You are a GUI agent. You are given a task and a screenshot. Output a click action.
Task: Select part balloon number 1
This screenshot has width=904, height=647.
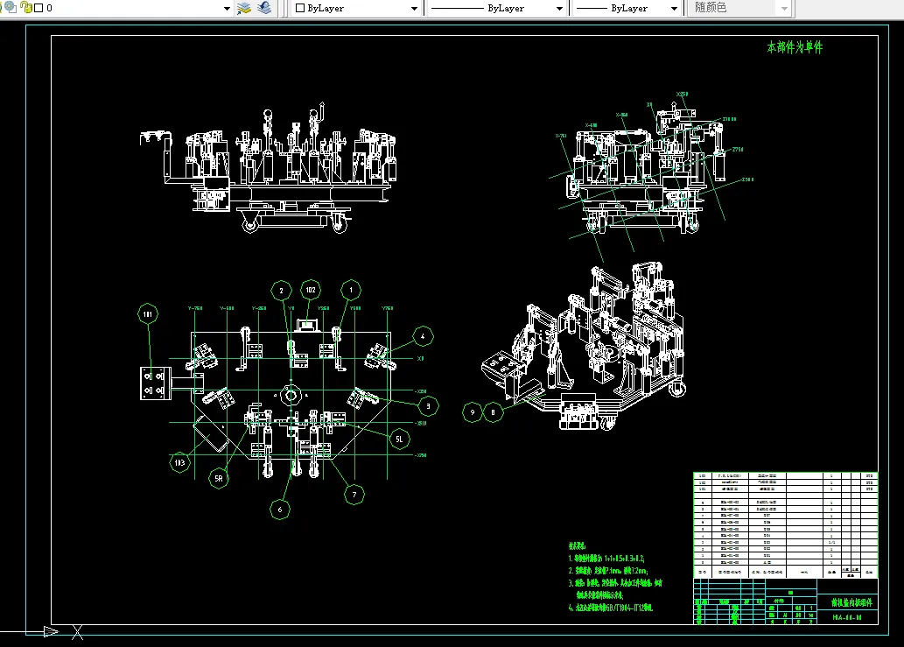(x=351, y=290)
